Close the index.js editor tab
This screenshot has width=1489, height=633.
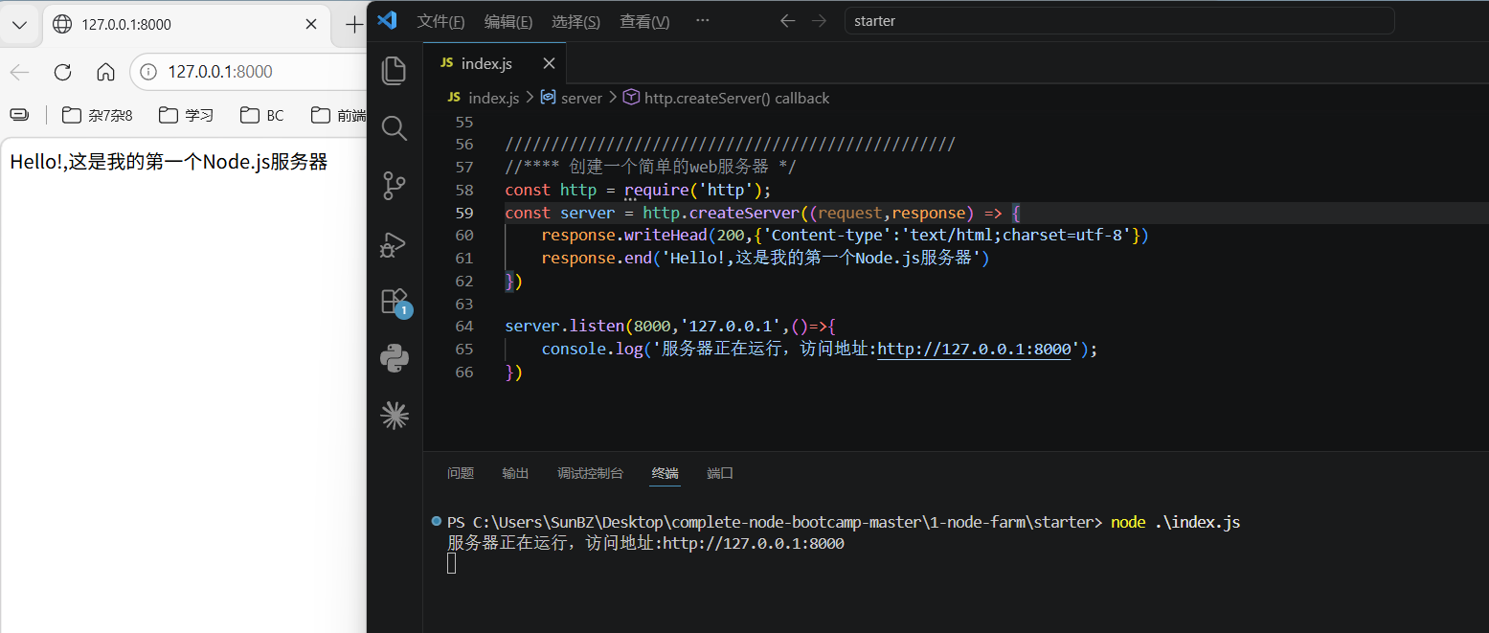[549, 63]
